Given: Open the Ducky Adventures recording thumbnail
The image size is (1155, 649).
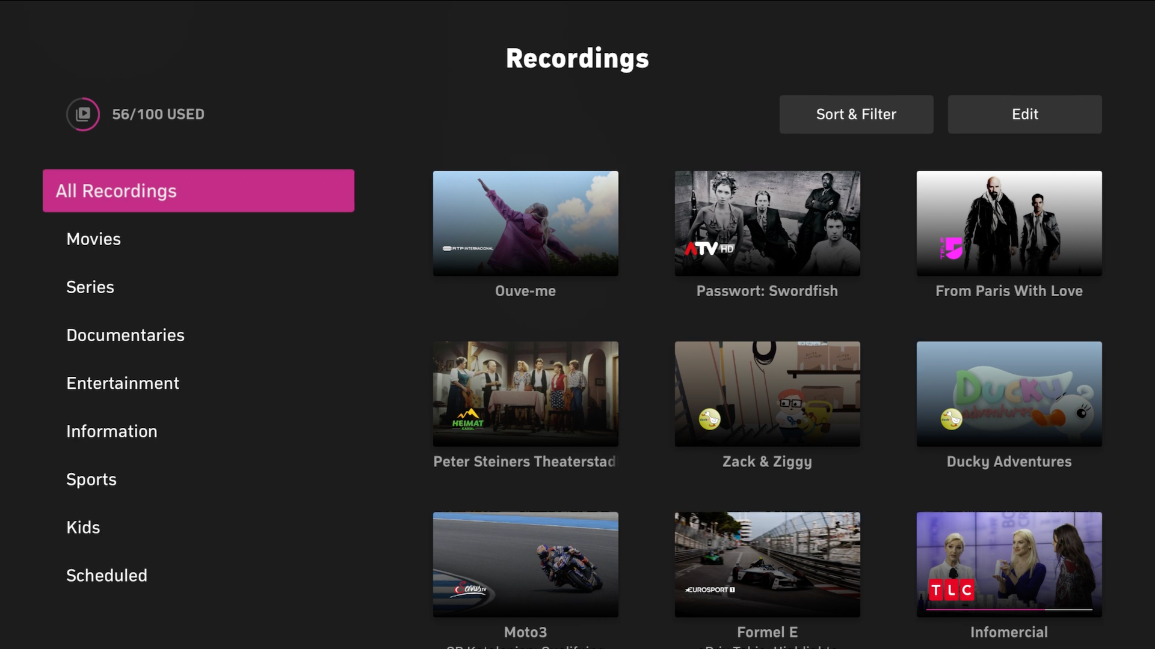Looking at the screenshot, I should (1009, 394).
